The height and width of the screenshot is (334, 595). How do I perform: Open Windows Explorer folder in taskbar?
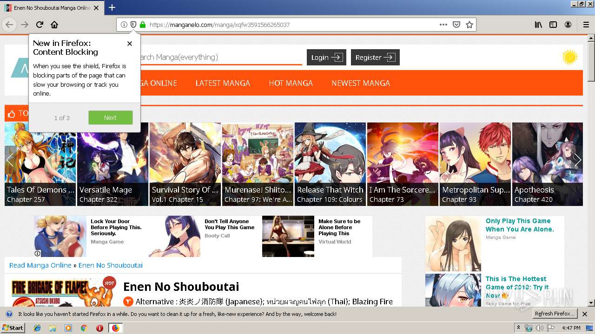point(53,328)
